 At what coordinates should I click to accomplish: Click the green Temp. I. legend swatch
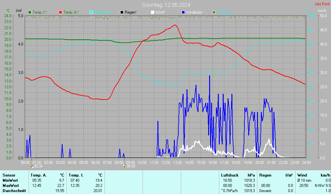[x=30, y=12]
